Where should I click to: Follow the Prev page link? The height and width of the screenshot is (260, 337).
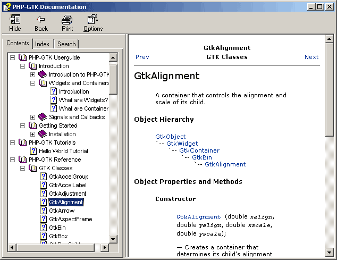coord(142,57)
